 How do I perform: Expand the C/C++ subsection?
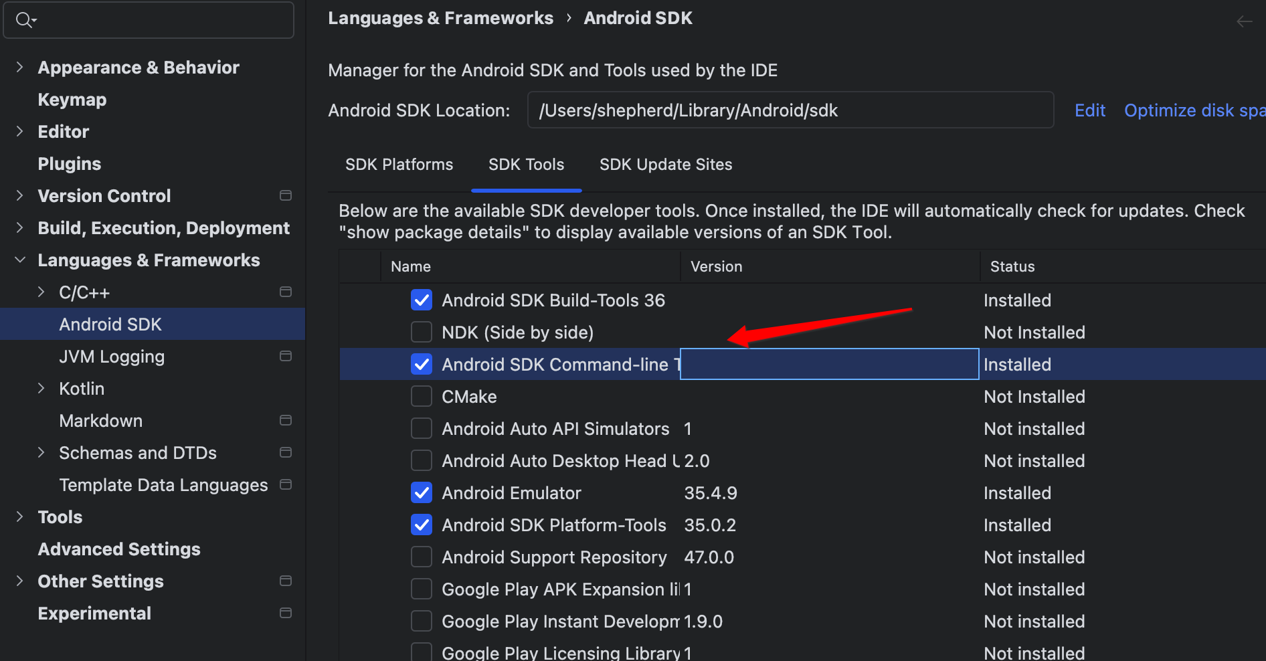[41, 292]
